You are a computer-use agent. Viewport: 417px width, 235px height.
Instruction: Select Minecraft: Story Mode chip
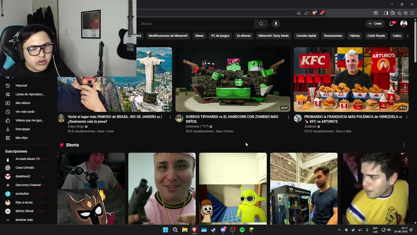pyautogui.click(x=273, y=36)
